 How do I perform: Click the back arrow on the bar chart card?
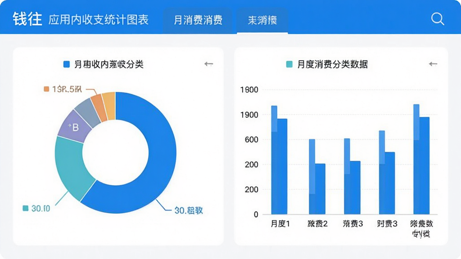[x=433, y=64]
